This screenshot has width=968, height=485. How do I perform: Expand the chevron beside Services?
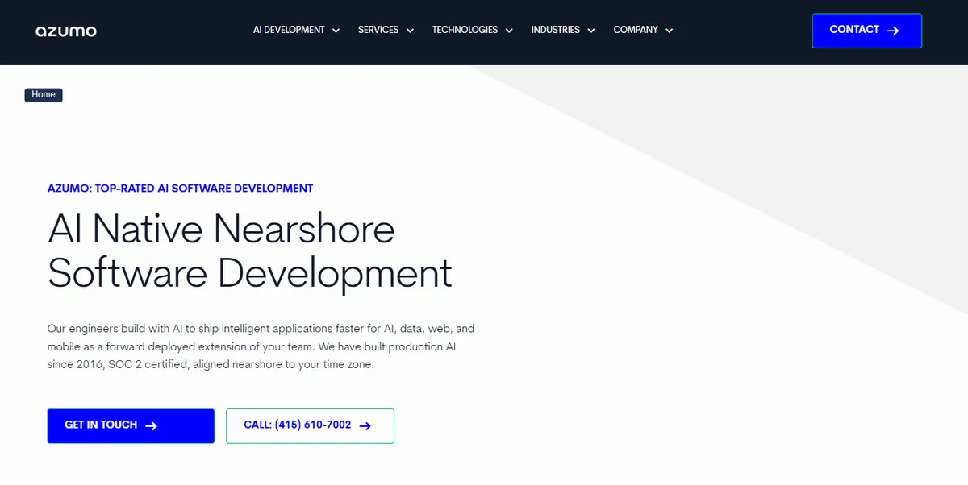[x=410, y=31]
